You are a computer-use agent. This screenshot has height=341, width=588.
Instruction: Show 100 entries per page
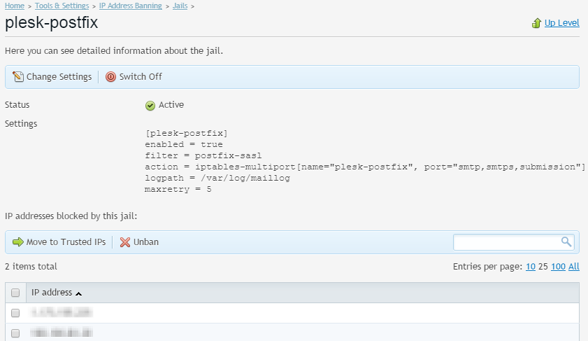pos(558,267)
